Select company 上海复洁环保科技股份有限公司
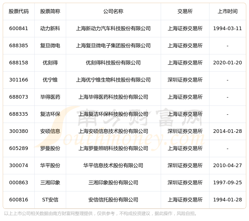Image resolution: width=249 pixels, height=221 pixels. click(x=113, y=114)
